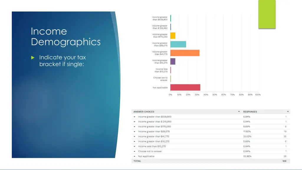Click 'Choose not to answer' table row text
Screen dimensions: 302x170
click(x=150, y=151)
